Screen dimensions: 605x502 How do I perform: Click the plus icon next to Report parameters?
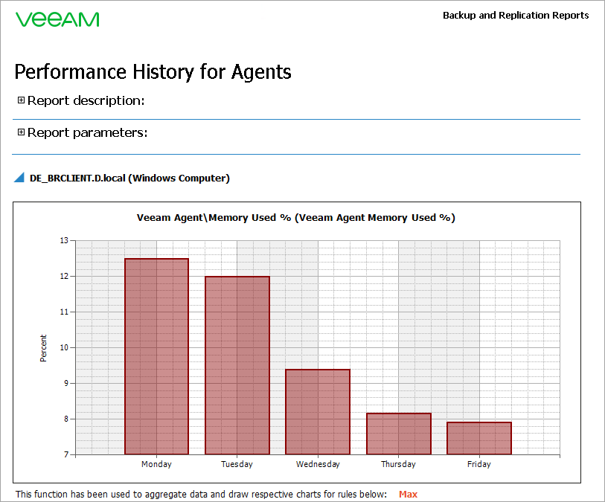[x=22, y=132]
